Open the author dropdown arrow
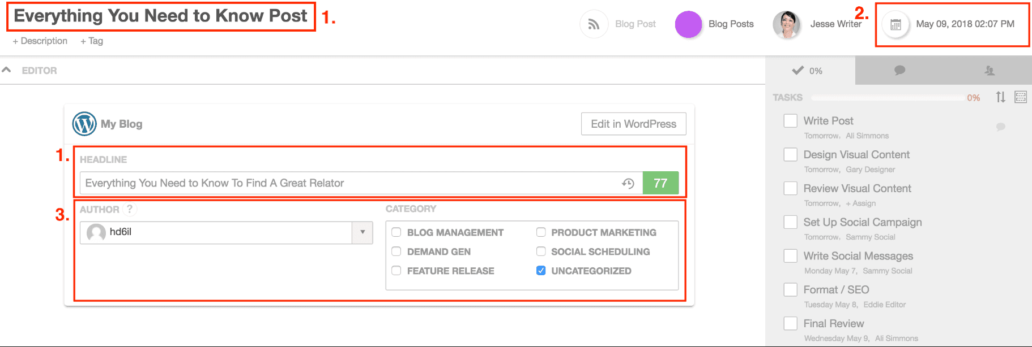 click(363, 232)
